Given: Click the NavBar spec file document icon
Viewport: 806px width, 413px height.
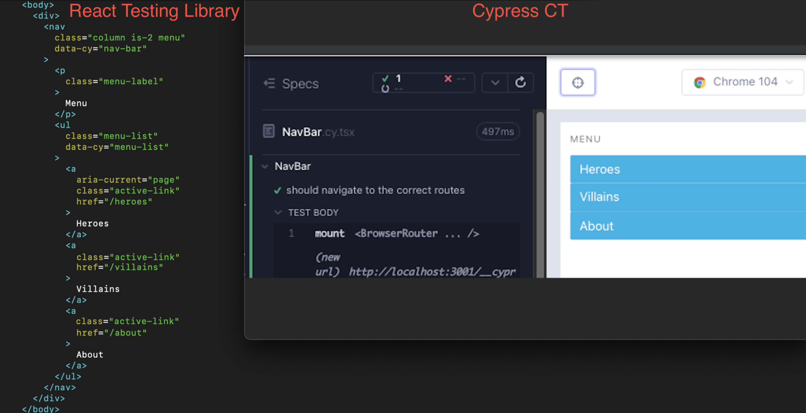Looking at the screenshot, I should click(269, 131).
